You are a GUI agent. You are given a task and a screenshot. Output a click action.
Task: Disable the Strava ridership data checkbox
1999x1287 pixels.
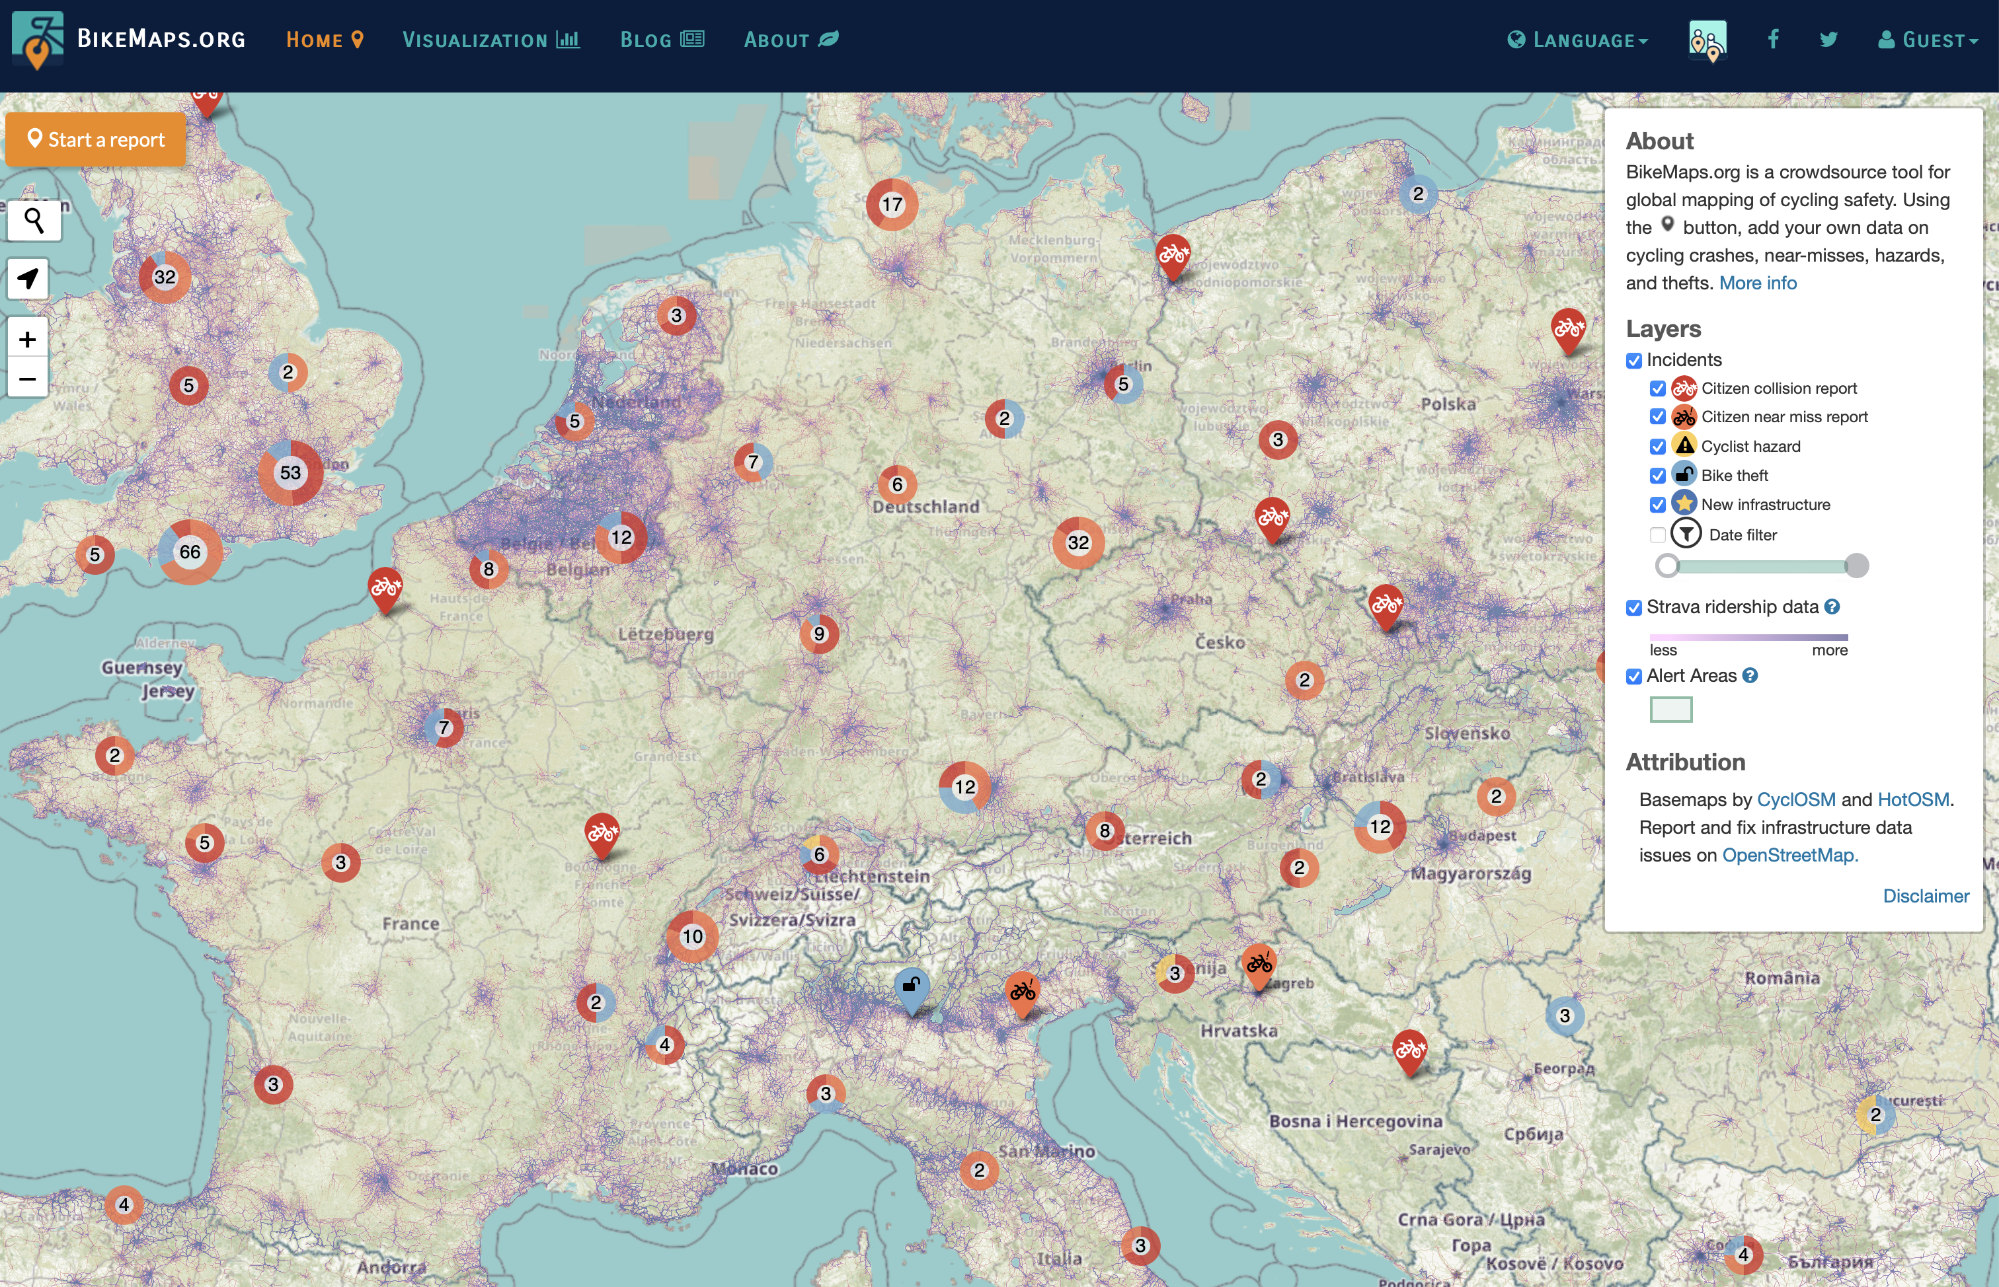(1633, 608)
